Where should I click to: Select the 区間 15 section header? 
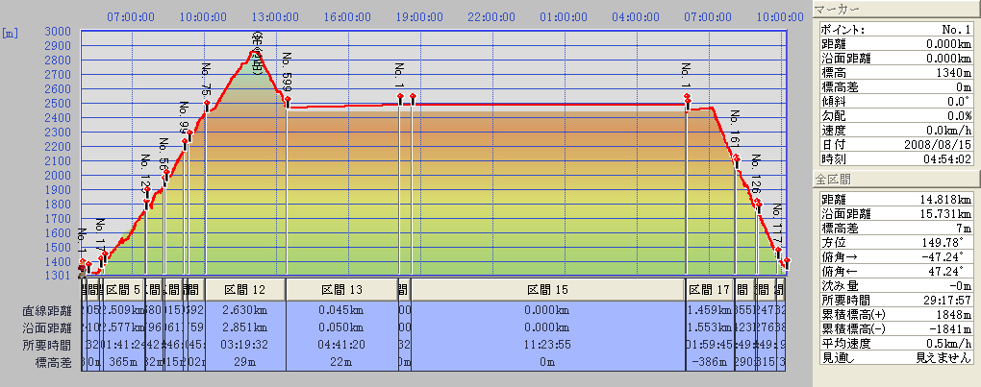tap(548, 288)
